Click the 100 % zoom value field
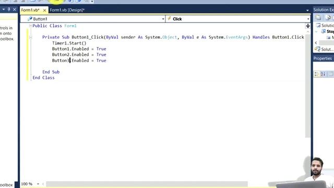 tap(27, 184)
